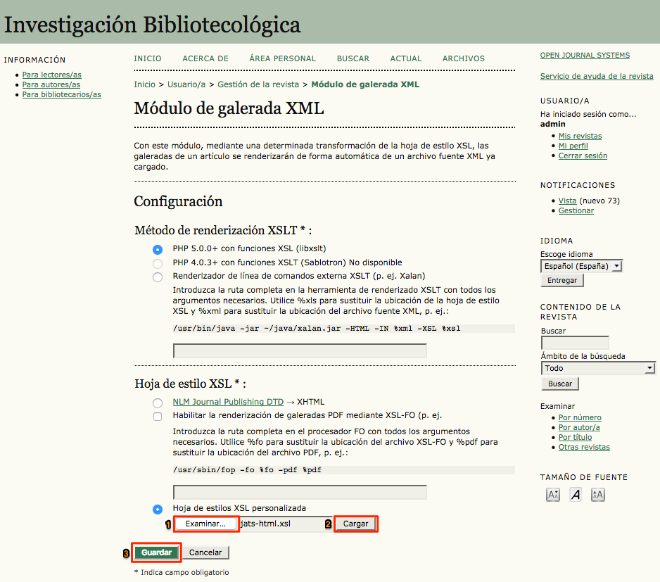Open the Servicio de ayuda link
The width and height of the screenshot is (660, 582).
pos(596,75)
